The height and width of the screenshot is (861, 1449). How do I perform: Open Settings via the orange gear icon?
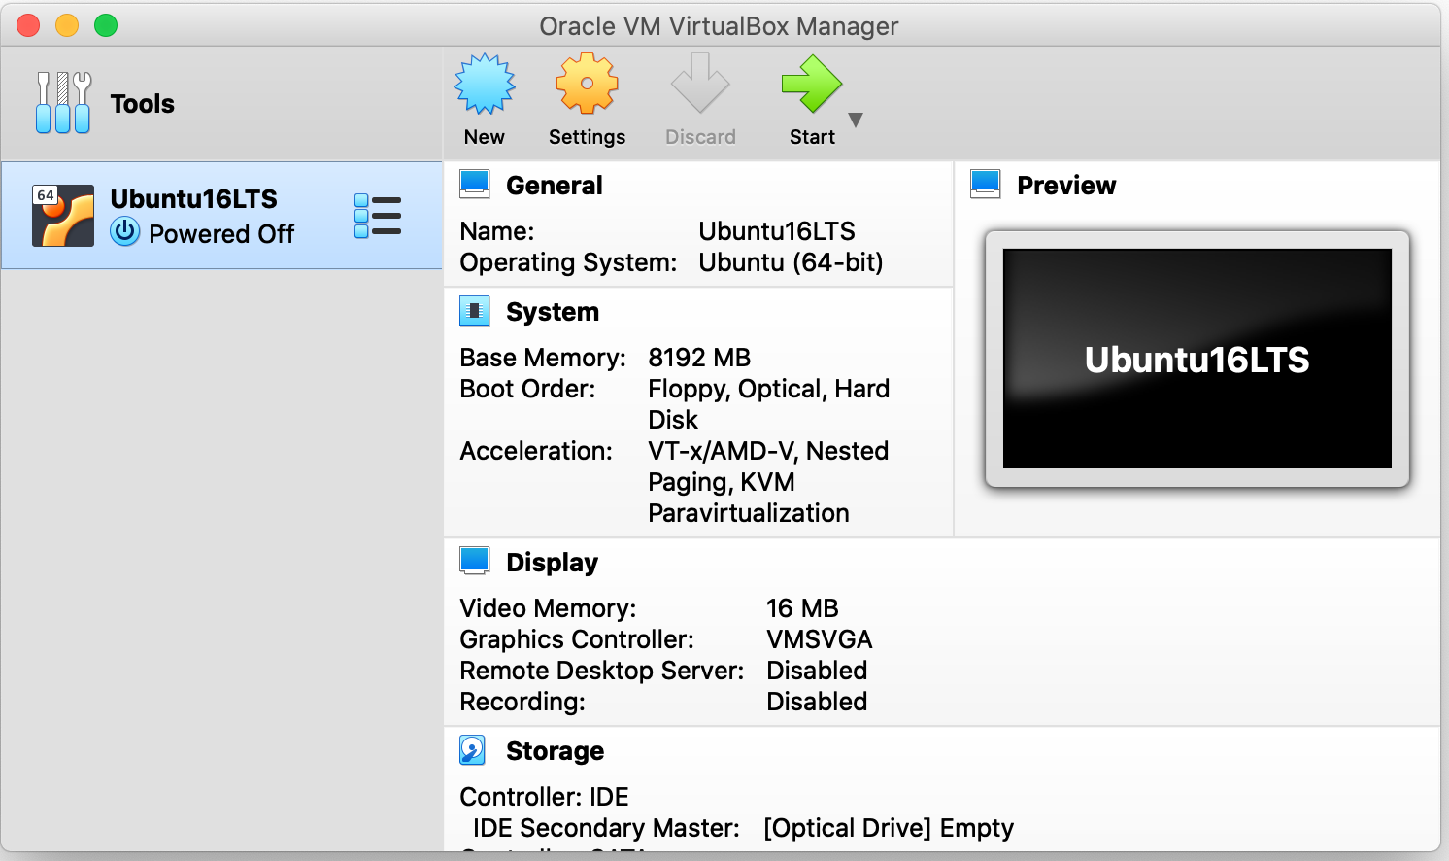click(x=587, y=85)
